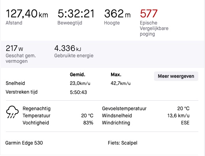Click the Verstreken tijd value 5:50:43
This screenshot has width=205, height=156.
click(x=78, y=92)
